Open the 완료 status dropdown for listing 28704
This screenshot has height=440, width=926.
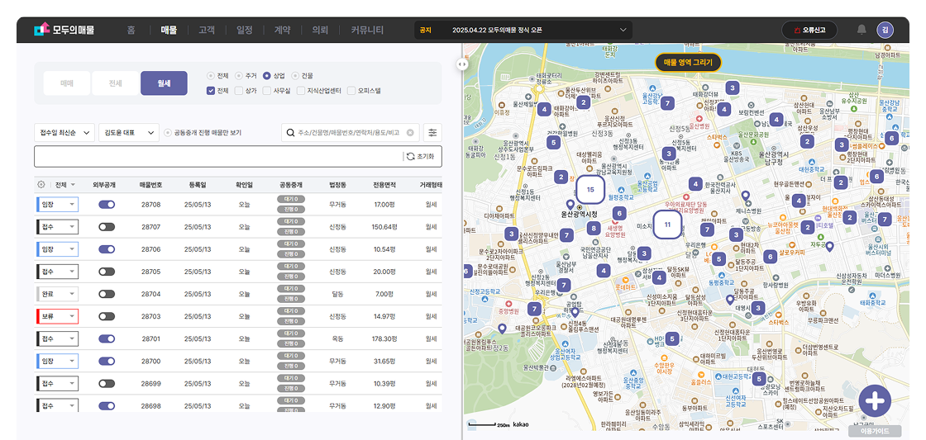(x=57, y=294)
